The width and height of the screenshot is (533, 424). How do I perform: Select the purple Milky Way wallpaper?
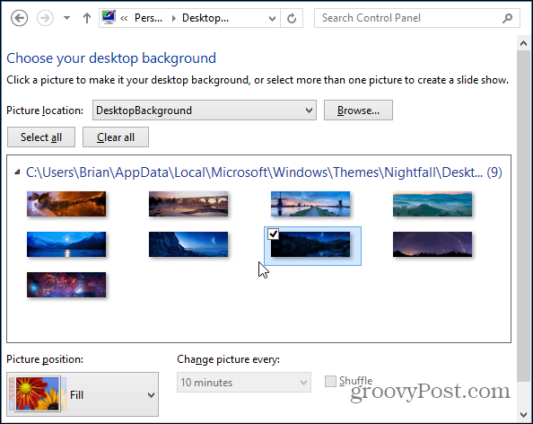coord(433,244)
